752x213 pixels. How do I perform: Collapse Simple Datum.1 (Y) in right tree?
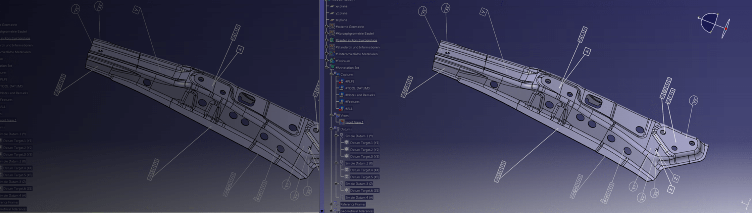pos(336,136)
